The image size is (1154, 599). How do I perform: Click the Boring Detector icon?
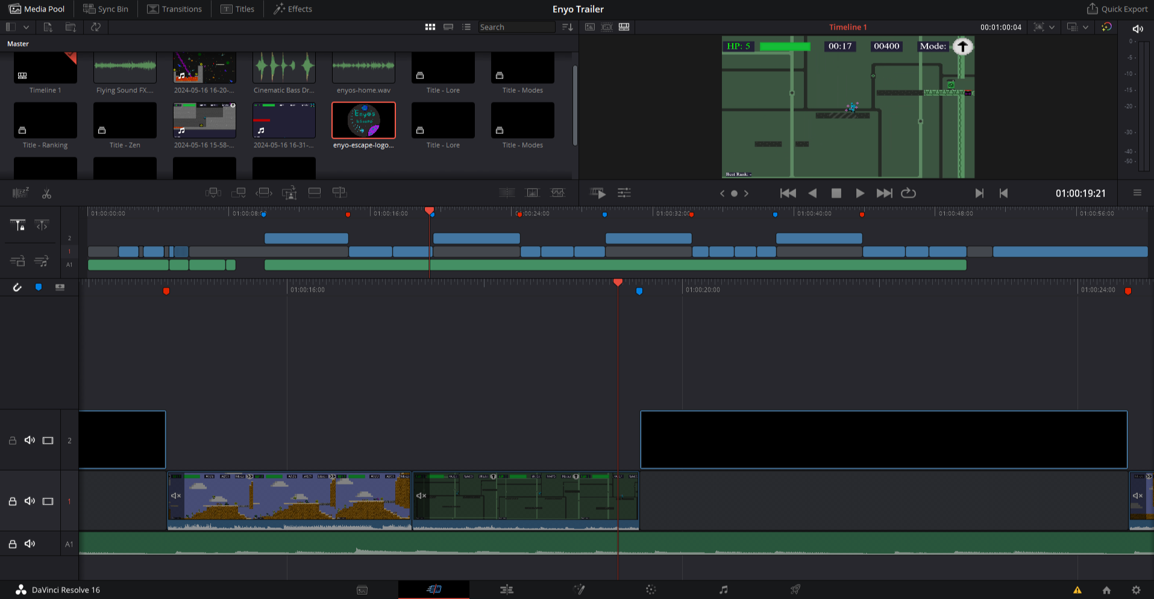pyautogui.click(x=20, y=193)
